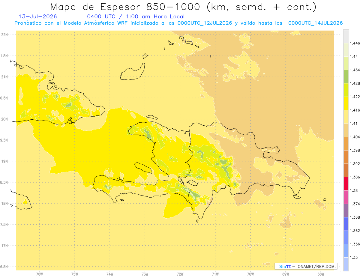Click the valid-until time '0000UTC_14JUL2026'
This screenshot has height=278, width=360.
(x=315, y=23)
